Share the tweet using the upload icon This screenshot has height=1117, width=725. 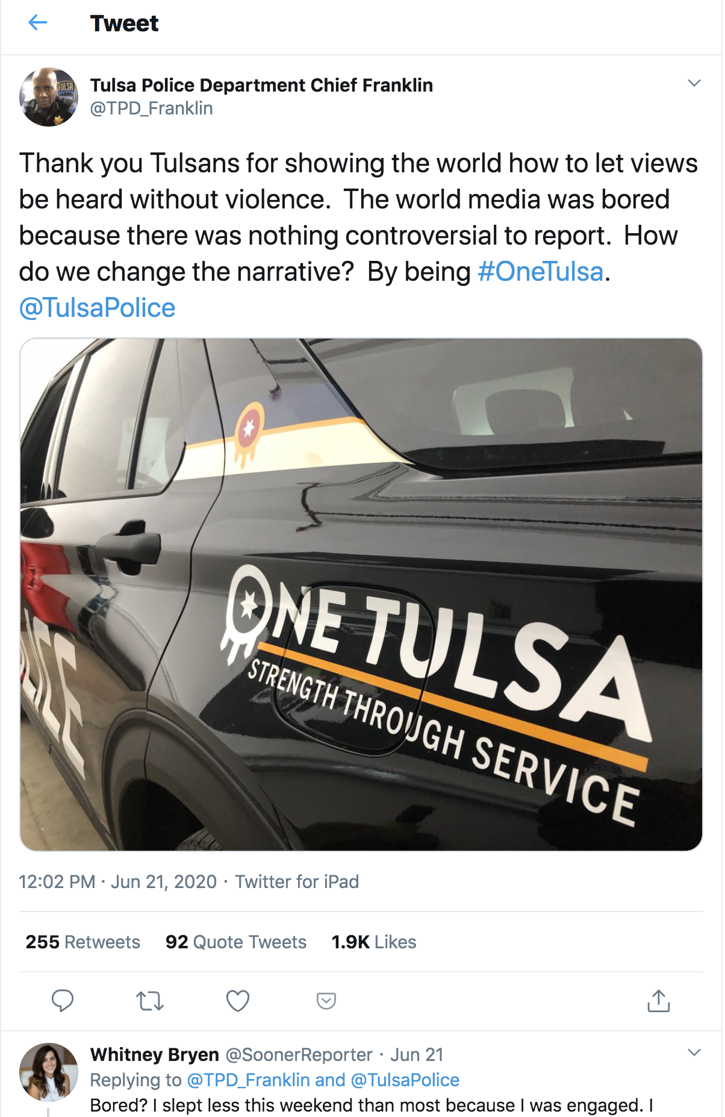tap(658, 1001)
